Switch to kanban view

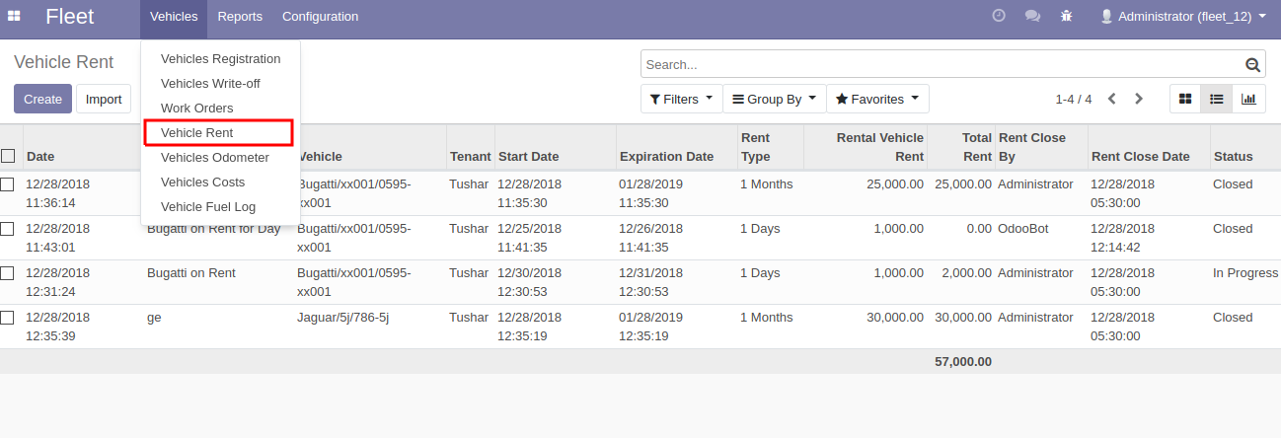pyautogui.click(x=1185, y=99)
